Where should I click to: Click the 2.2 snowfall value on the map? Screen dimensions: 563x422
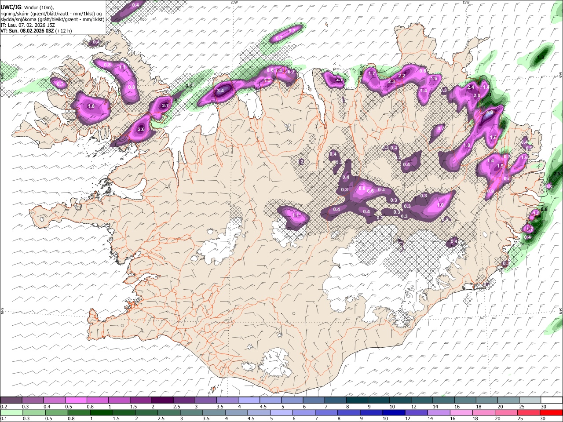pyautogui.click(x=401, y=76)
